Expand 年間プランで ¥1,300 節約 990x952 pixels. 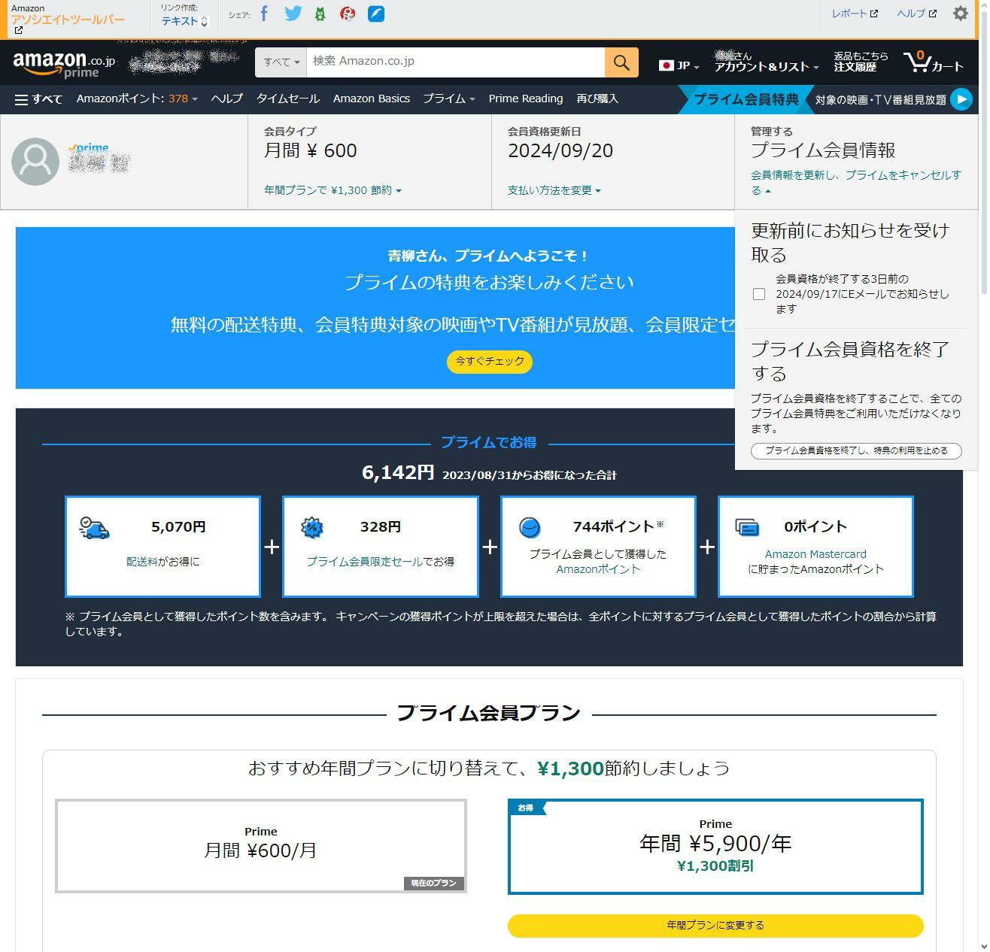(x=333, y=190)
